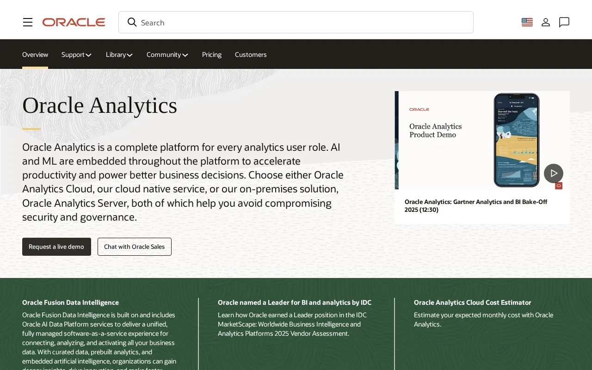This screenshot has width=592, height=370.
Task: Open country selector via US flag
Action: [527, 22]
